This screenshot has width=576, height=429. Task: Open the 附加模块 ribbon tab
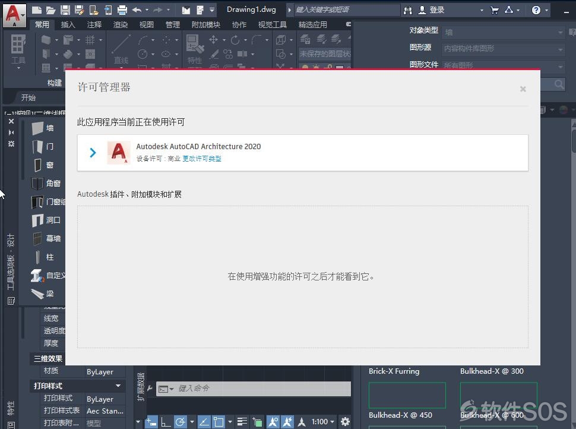point(205,24)
